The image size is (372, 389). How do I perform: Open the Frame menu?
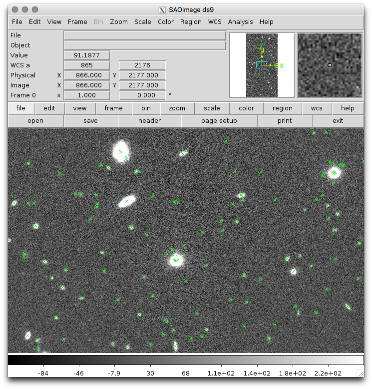click(x=77, y=22)
